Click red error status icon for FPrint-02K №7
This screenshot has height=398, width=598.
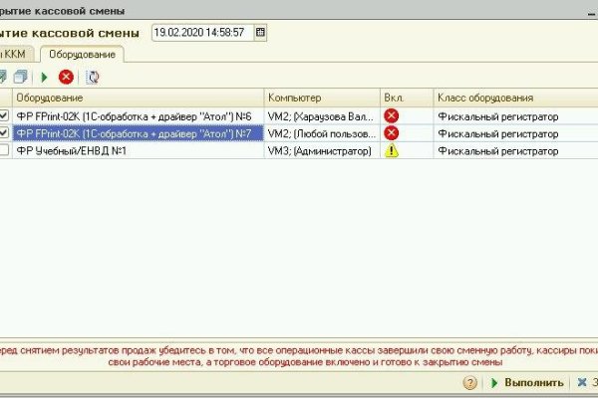[x=392, y=133]
